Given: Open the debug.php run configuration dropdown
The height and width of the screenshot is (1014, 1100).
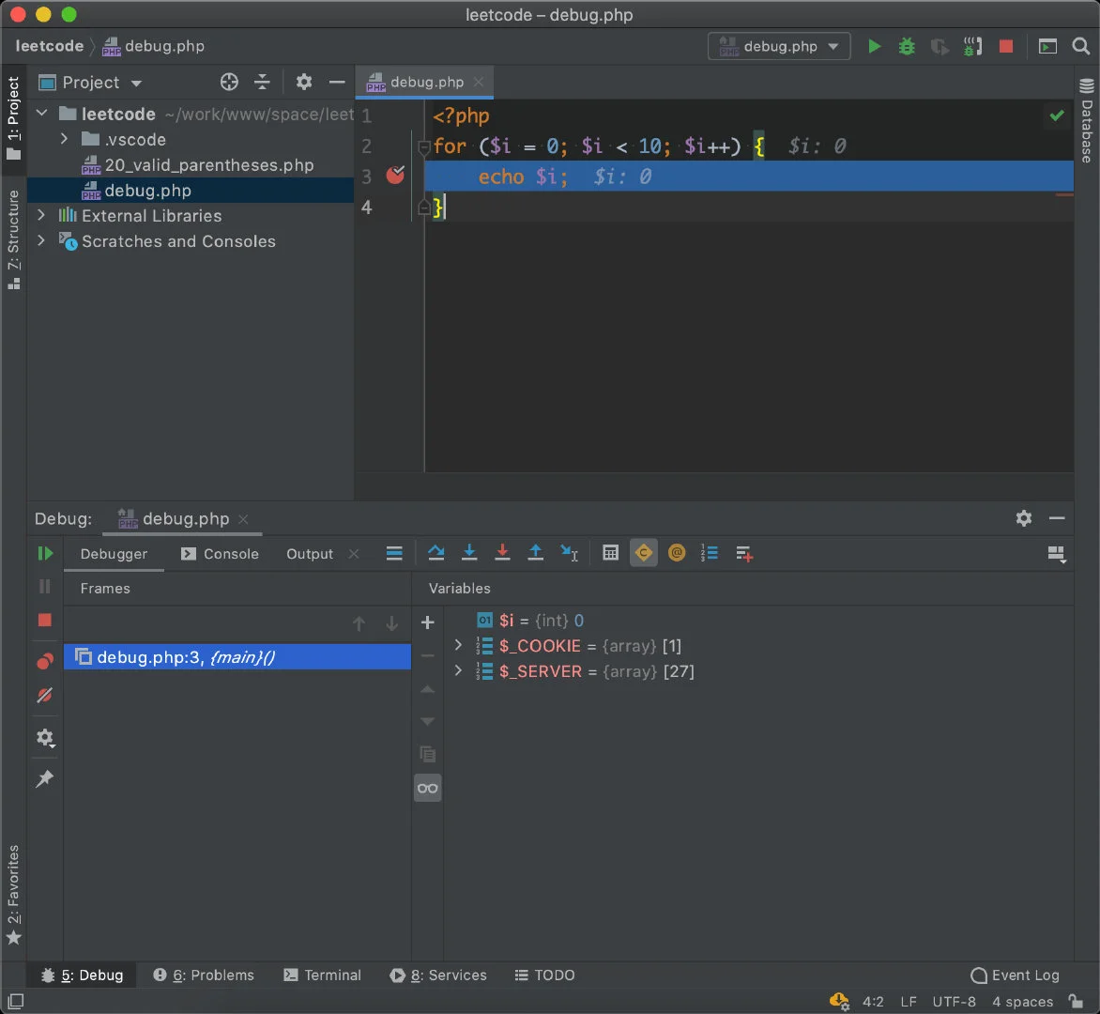Looking at the screenshot, I should (779, 46).
